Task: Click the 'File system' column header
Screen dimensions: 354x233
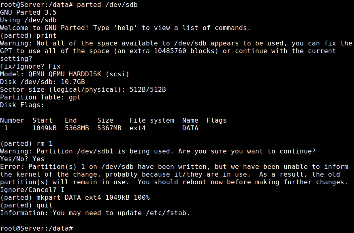Action: point(152,120)
